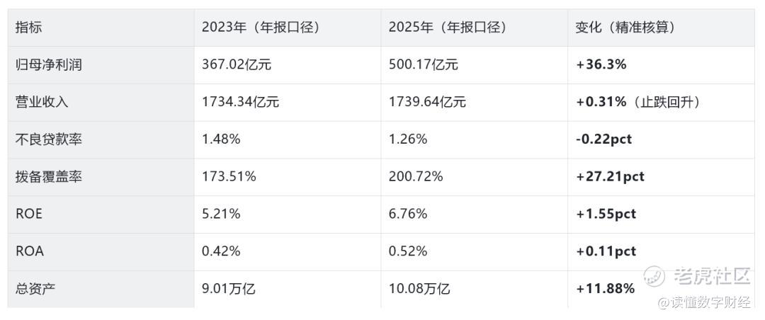Click the 老虎社区 watermark logo icon

click(653, 277)
